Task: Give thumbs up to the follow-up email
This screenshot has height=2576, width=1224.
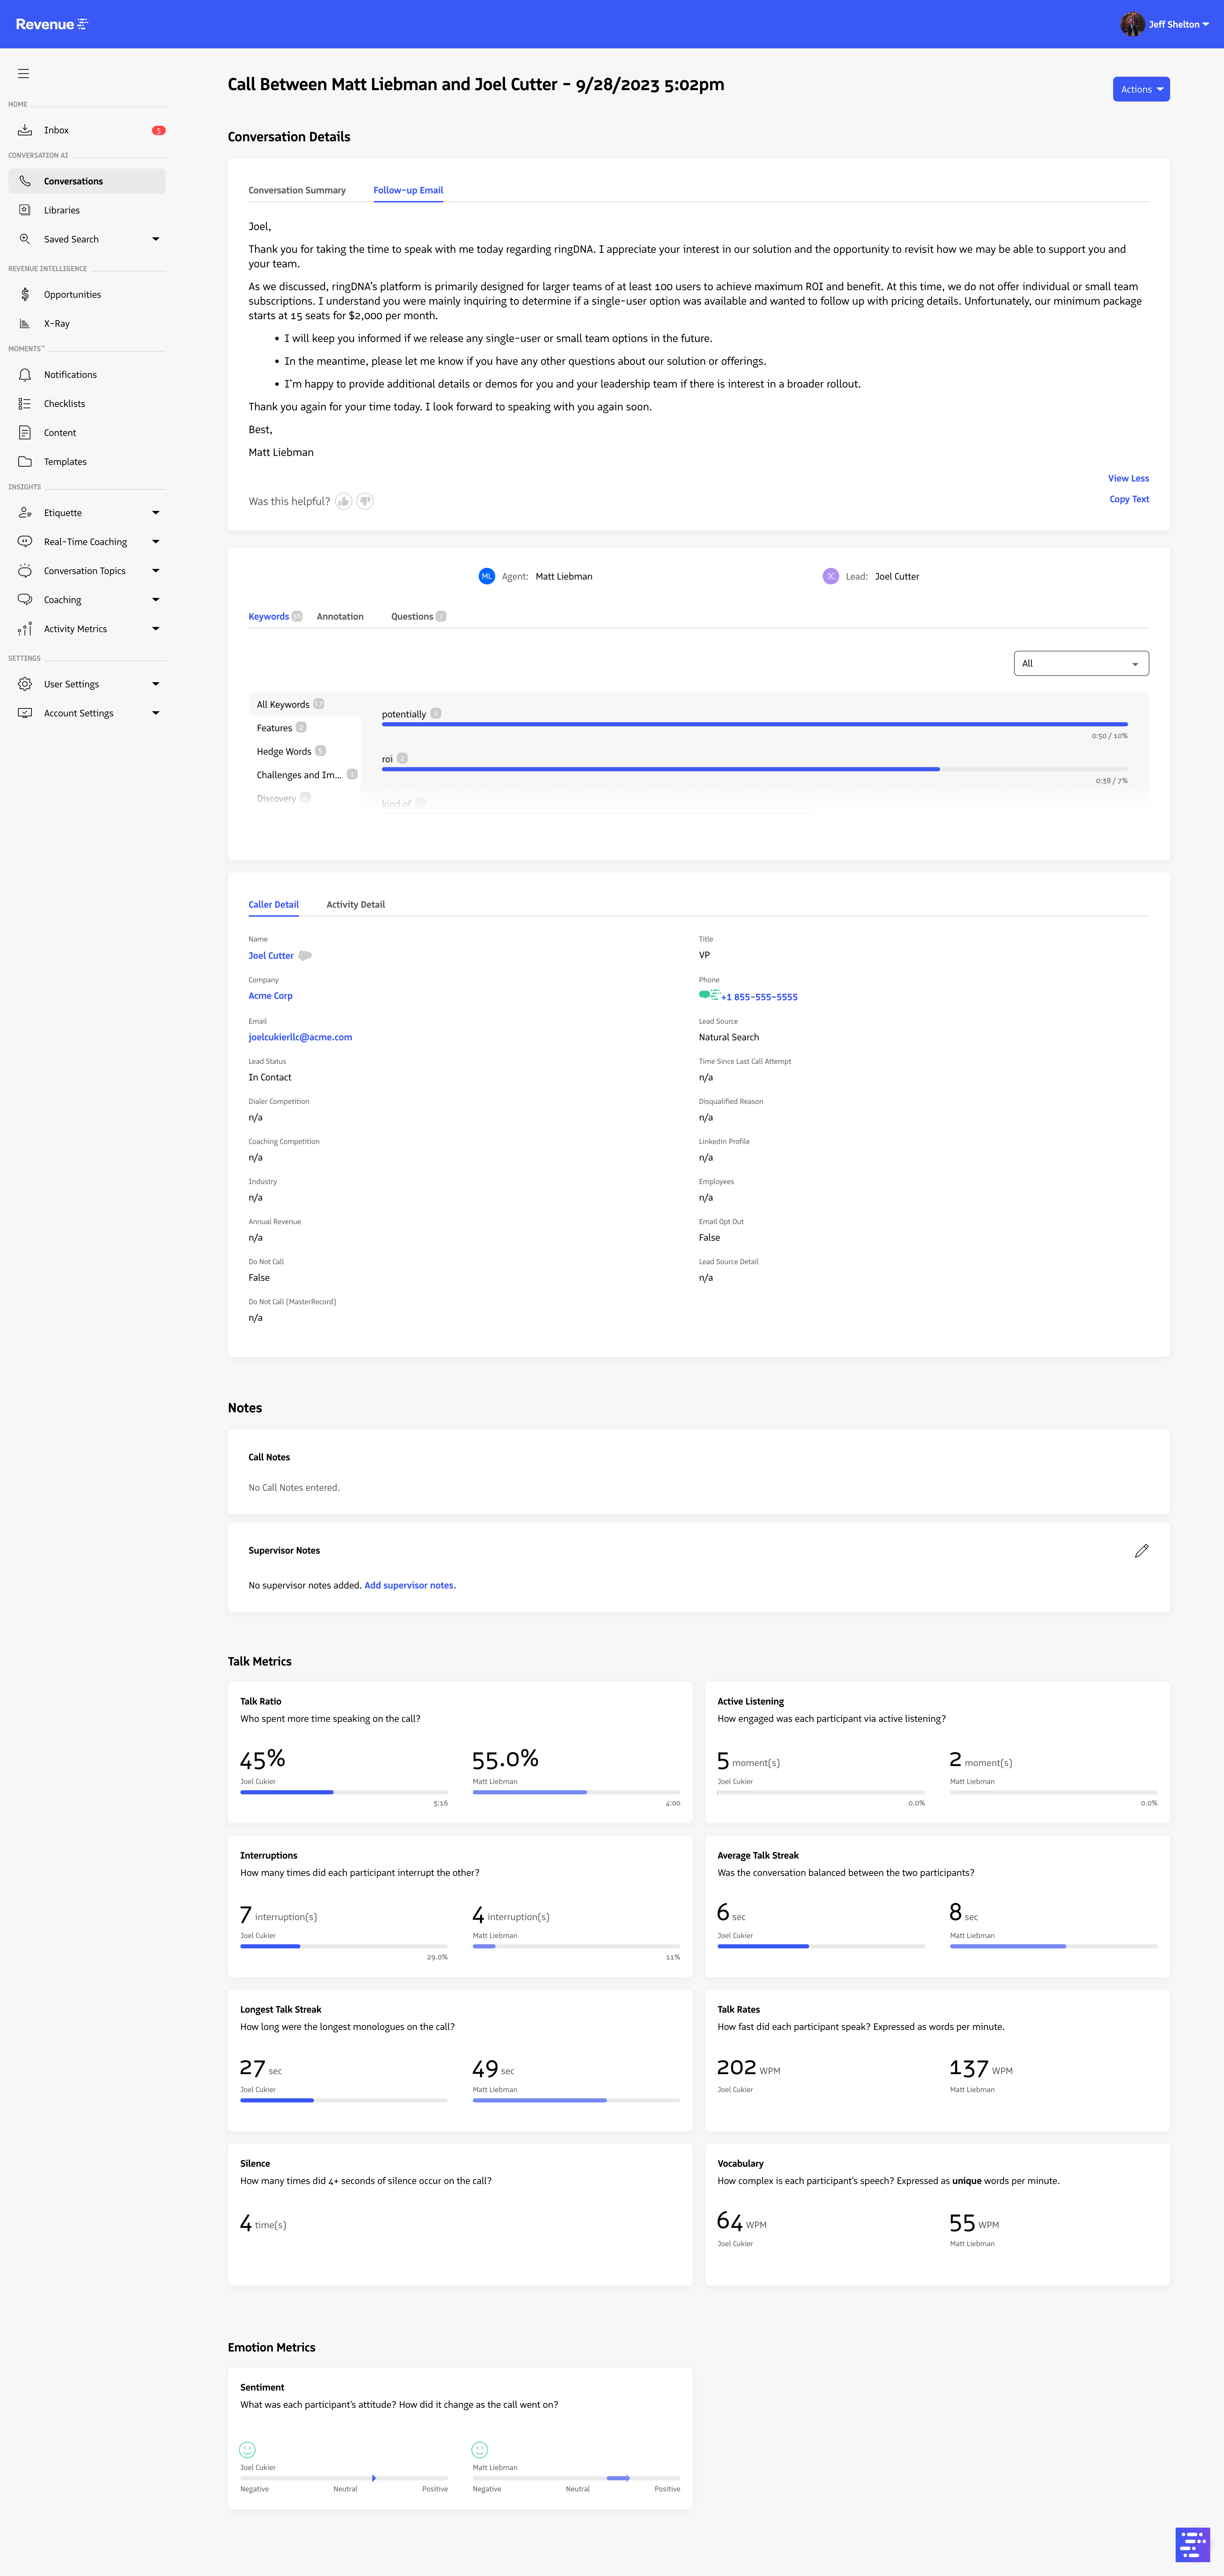Action: click(344, 501)
